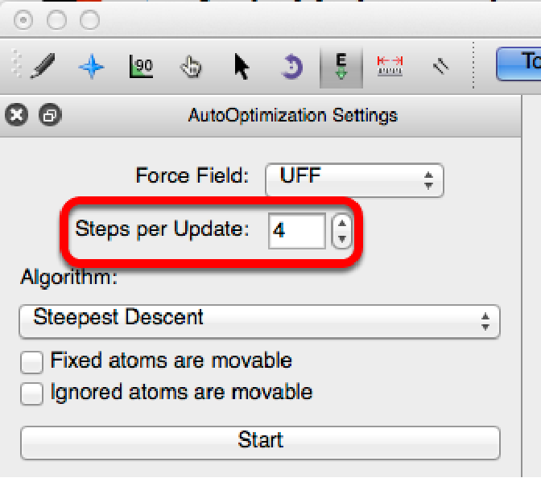Decrease Steps per Update with down arrow
The image size is (541, 478).
point(342,238)
